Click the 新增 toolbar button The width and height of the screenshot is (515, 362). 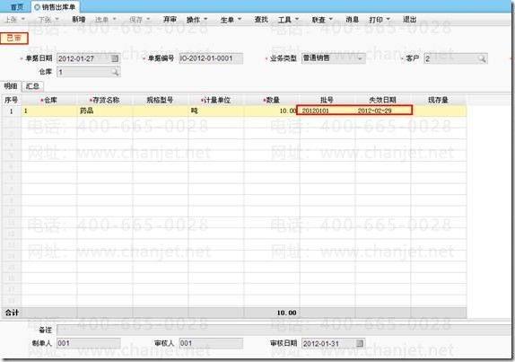click(x=78, y=20)
